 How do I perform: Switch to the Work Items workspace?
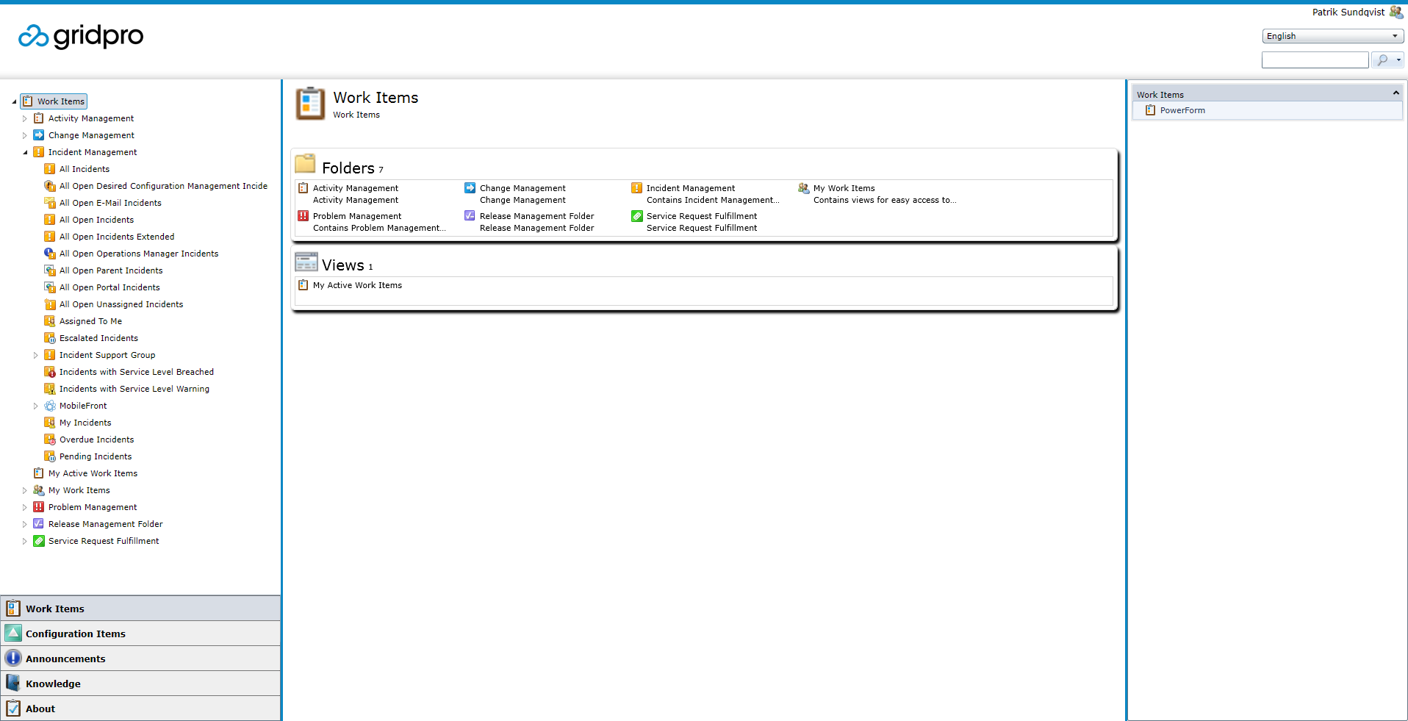140,609
